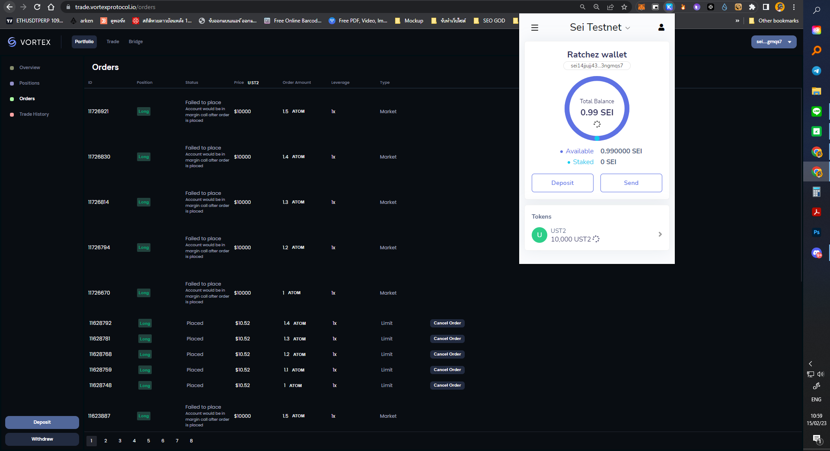
Task: Open the Mockup bookmark folder
Action: 409,21
